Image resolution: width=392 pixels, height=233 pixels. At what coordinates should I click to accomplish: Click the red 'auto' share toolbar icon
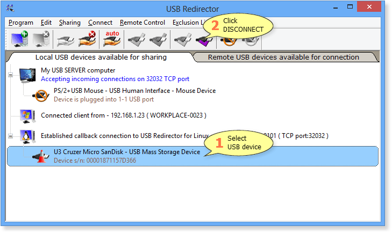click(x=112, y=39)
